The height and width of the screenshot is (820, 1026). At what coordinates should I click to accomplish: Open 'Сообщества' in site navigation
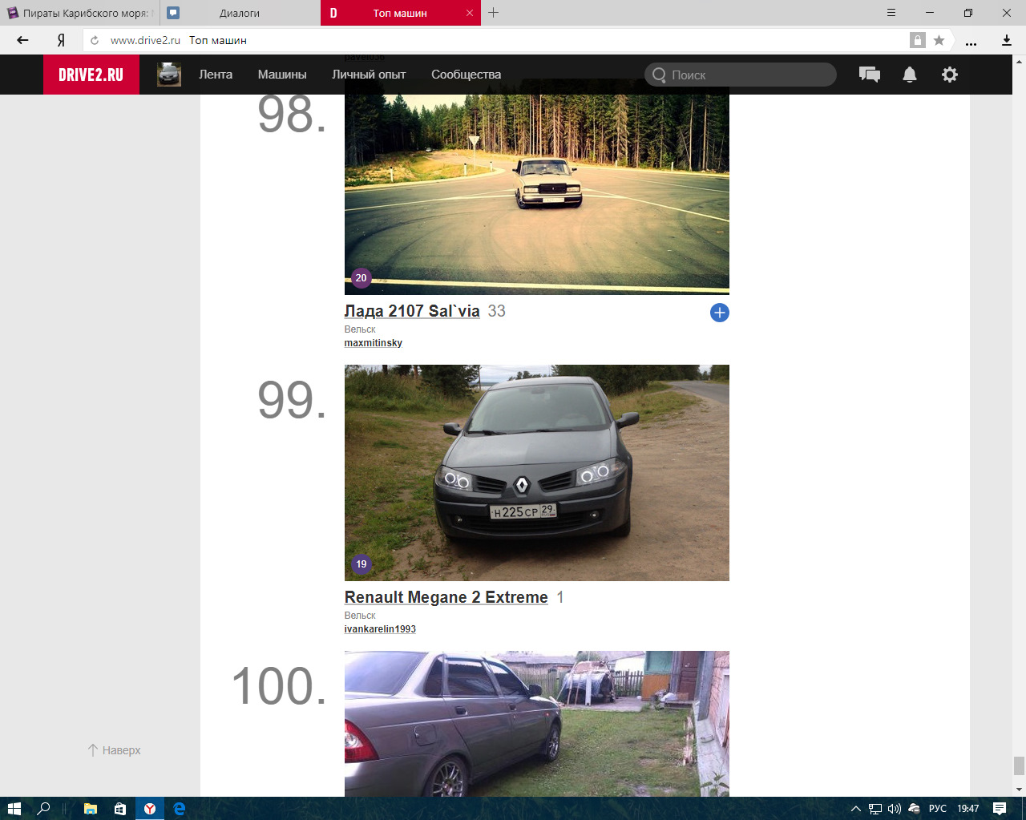click(466, 75)
